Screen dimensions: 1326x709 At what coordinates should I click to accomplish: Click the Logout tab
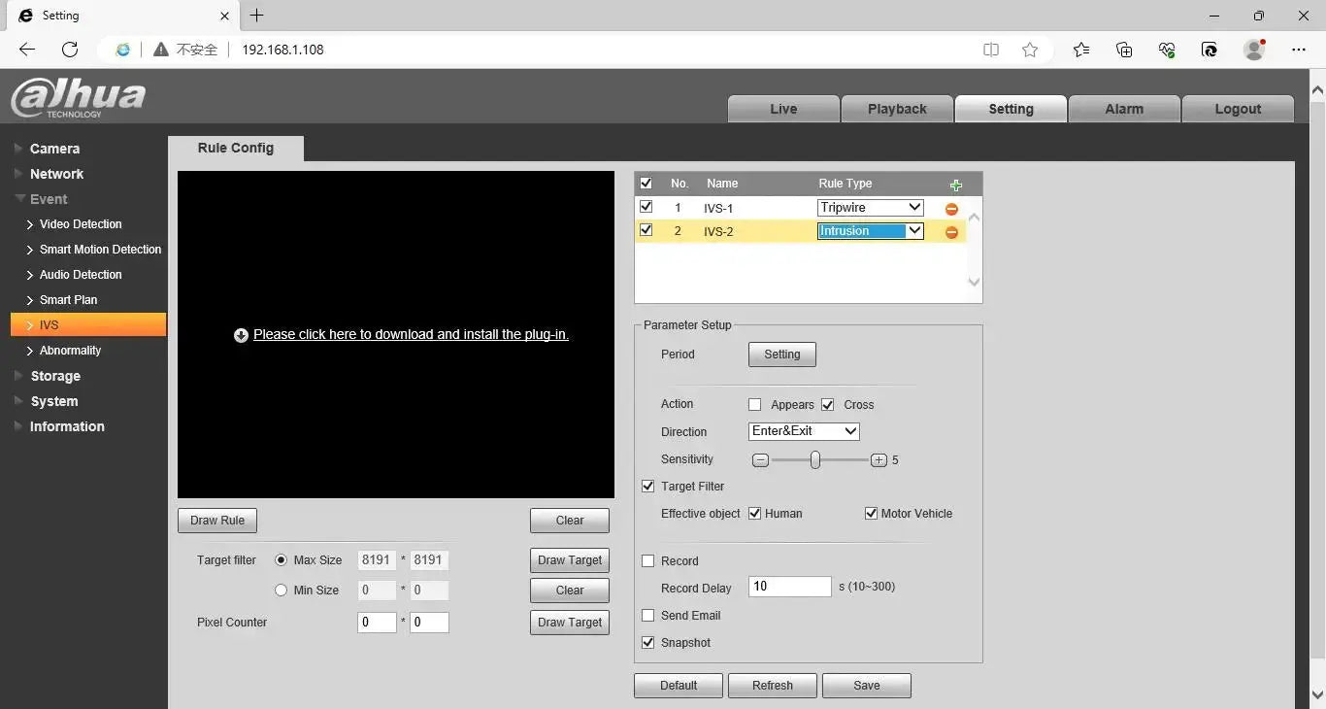(1238, 109)
